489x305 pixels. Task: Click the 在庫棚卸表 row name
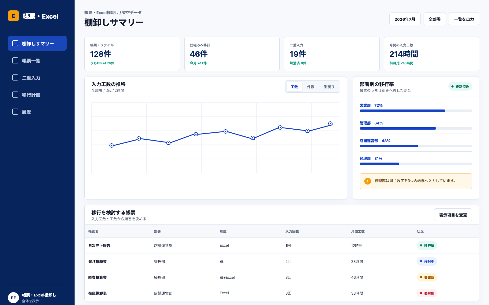click(97, 293)
